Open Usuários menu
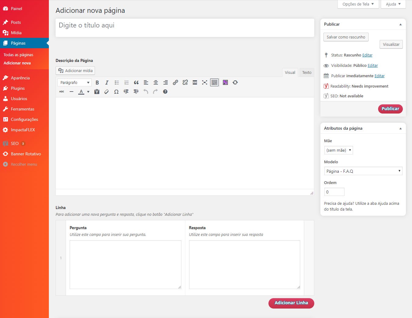The width and height of the screenshot is (412, 318). click(x=24, y=99)
